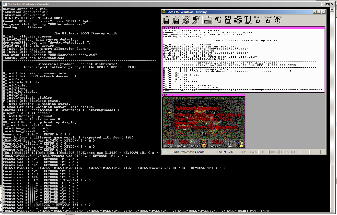Click the 'Which Episode?' heading in Doom
This screenshot has width=337, height=215.
pyautogui.click(x=198, y=109)
